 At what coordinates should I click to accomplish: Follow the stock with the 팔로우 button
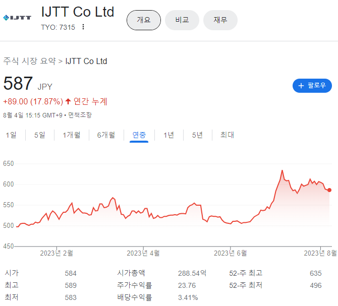pos(312,86)
